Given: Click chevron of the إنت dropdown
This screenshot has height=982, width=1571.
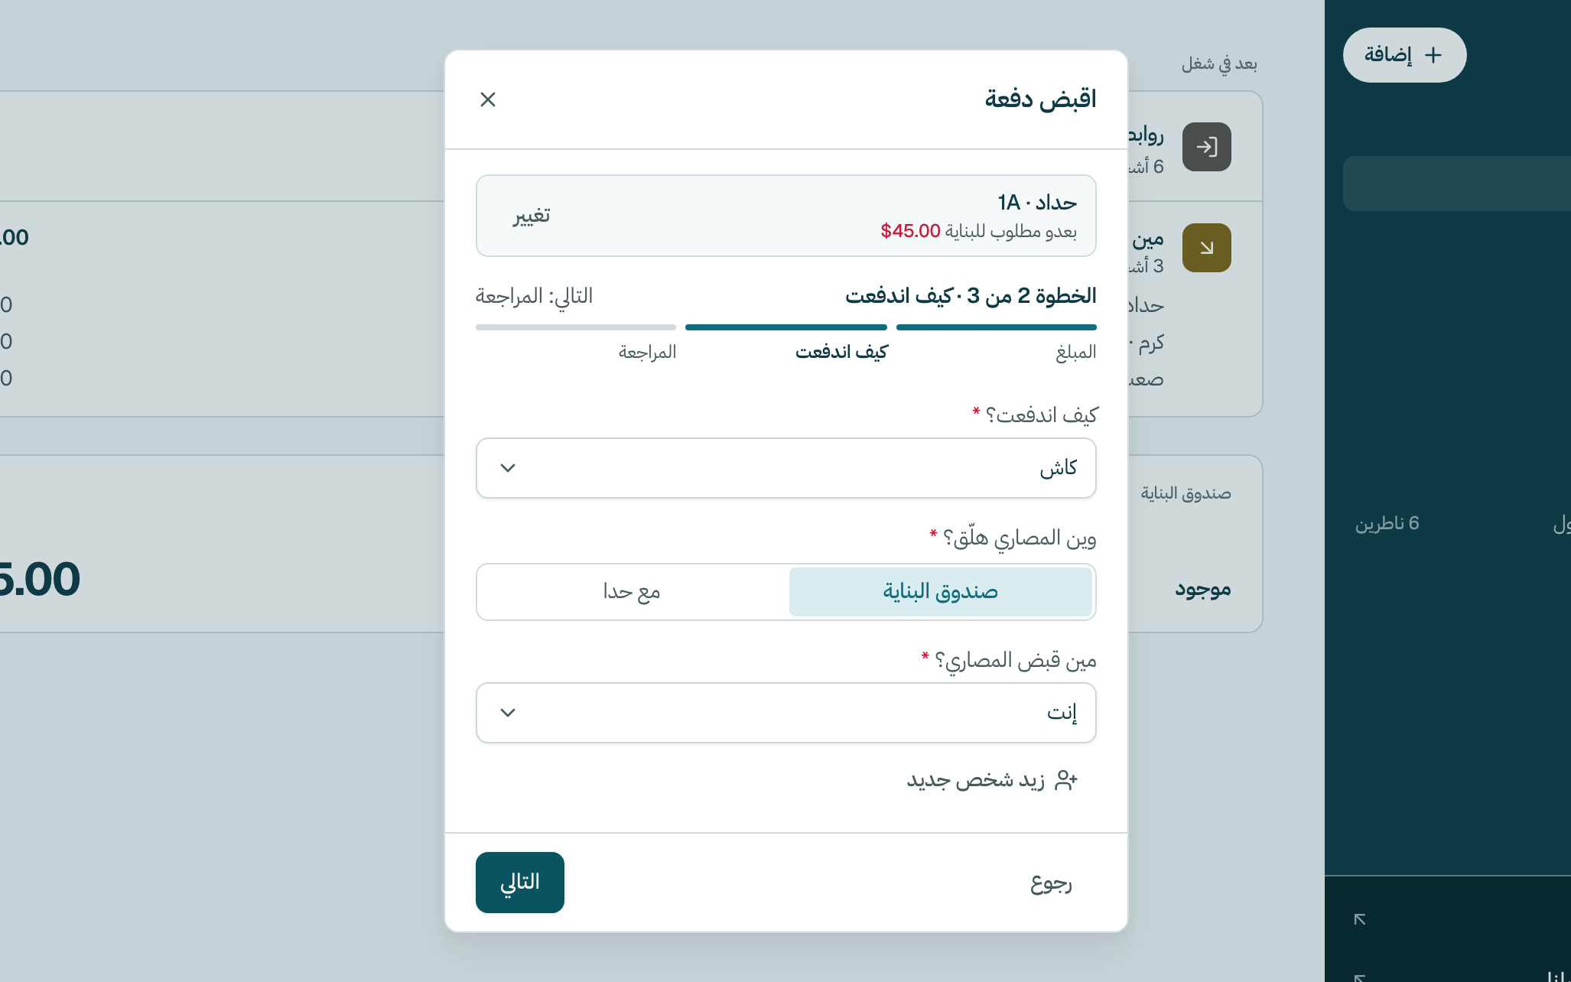Looking at the screenshot, I should (x=508, y=713).
